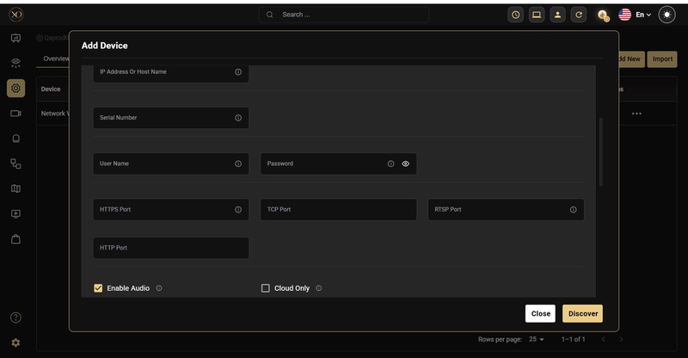Open the map sidebar icon
This screenshot has width=688, height=358.
click(15, 188)
